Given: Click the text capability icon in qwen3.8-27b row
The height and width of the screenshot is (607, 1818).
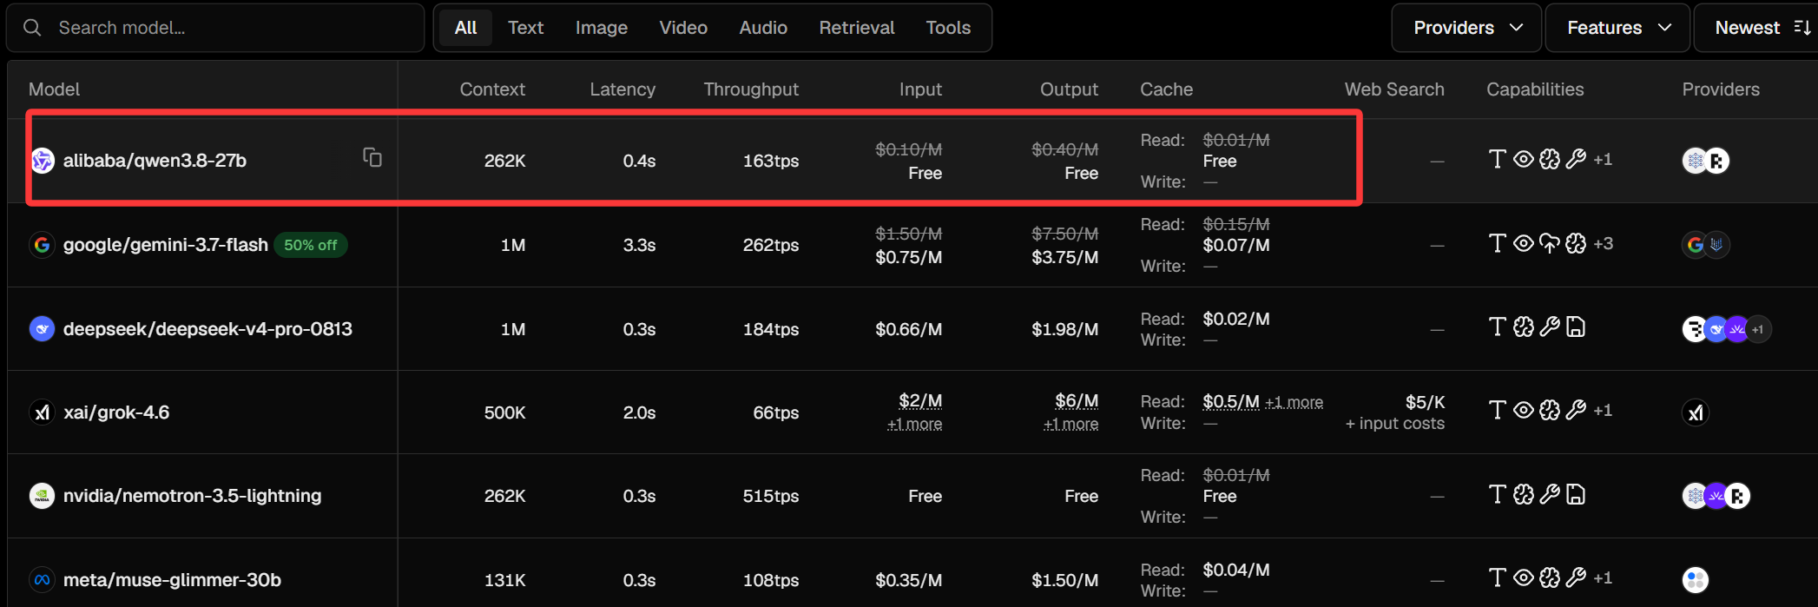Looking at the screenshot, I should click(1497, 159).
